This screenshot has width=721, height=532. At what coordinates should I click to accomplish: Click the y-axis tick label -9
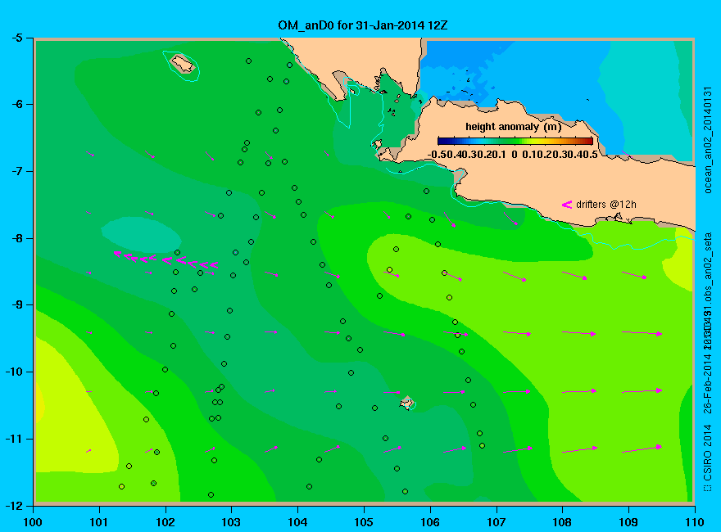pyautogui.click(x=16, y=305)
